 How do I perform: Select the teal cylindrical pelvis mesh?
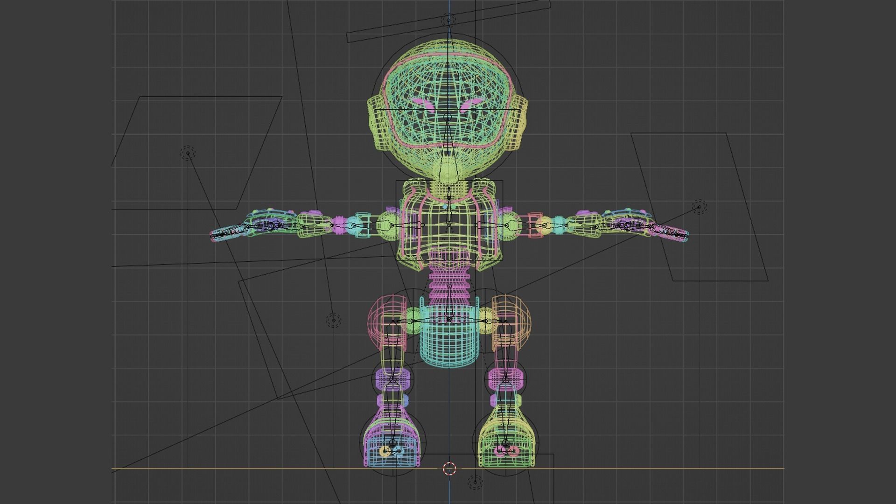tap(449, 334)
